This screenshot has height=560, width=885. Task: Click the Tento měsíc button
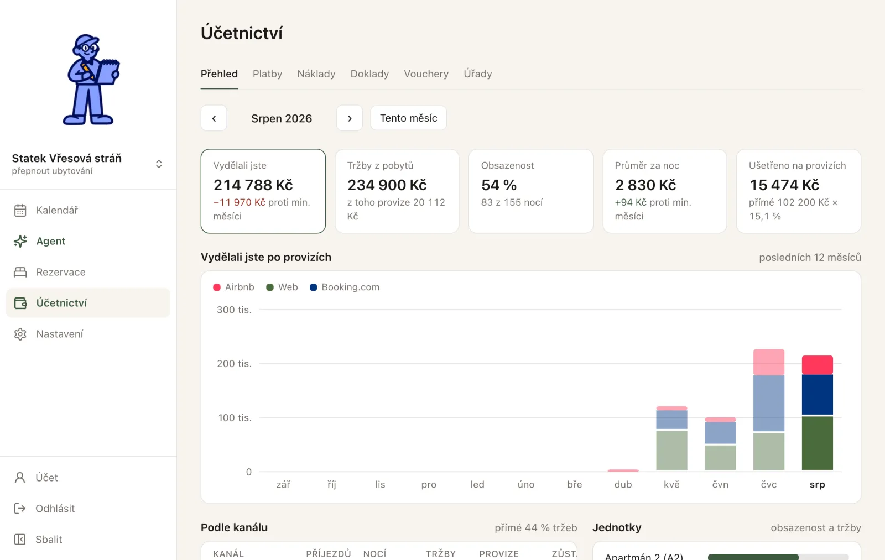(x=408, y=118)
